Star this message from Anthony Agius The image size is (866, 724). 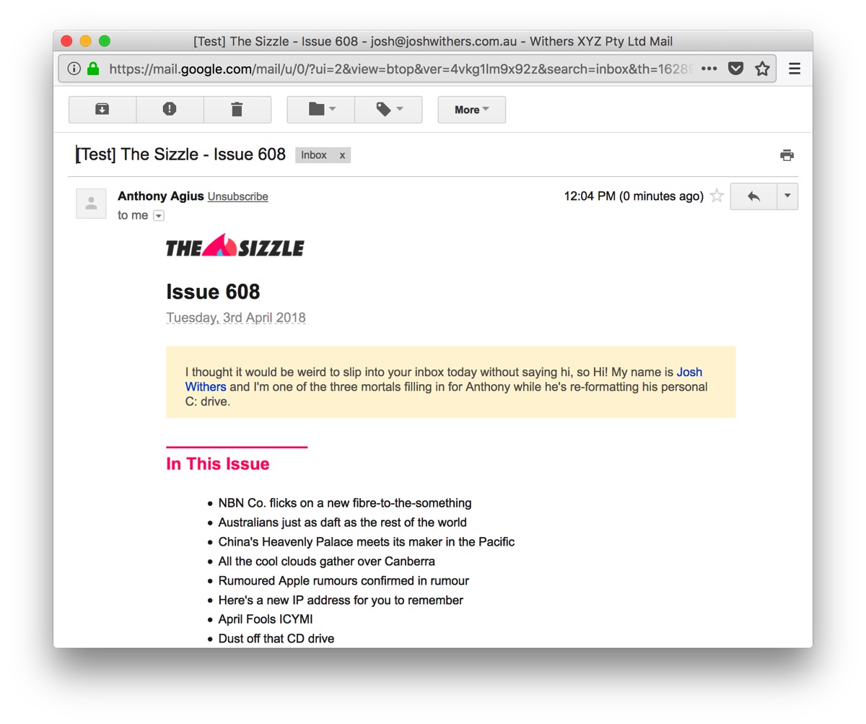(717, 196)
